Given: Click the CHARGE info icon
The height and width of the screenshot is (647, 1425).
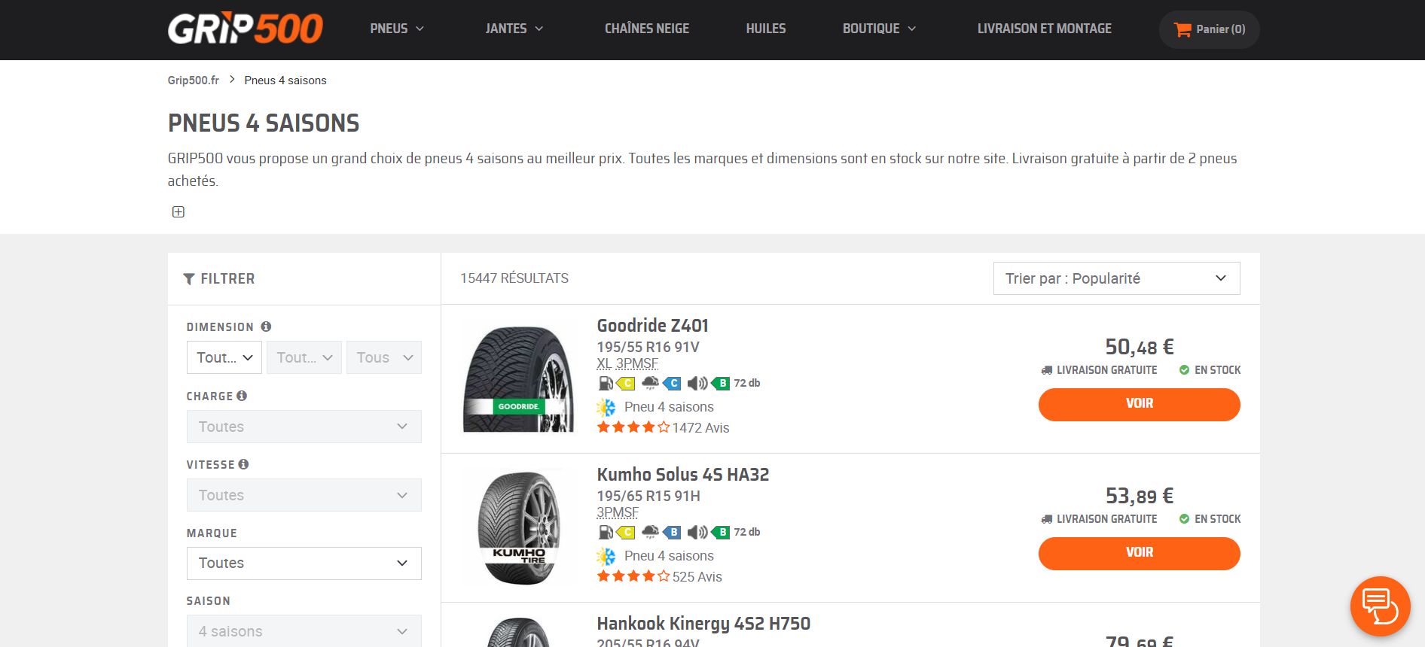Looking at the screenshot, I should click(x=242, y=396).
